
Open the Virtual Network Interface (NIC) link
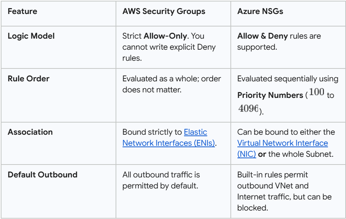point(283,148)
